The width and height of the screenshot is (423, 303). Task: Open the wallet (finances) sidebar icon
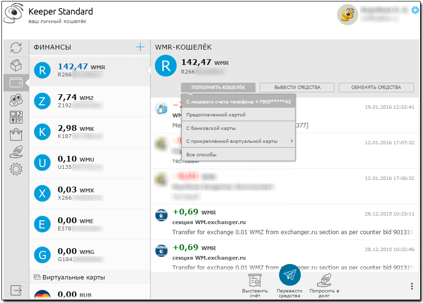pyautogui.click(x=16, y=83)
